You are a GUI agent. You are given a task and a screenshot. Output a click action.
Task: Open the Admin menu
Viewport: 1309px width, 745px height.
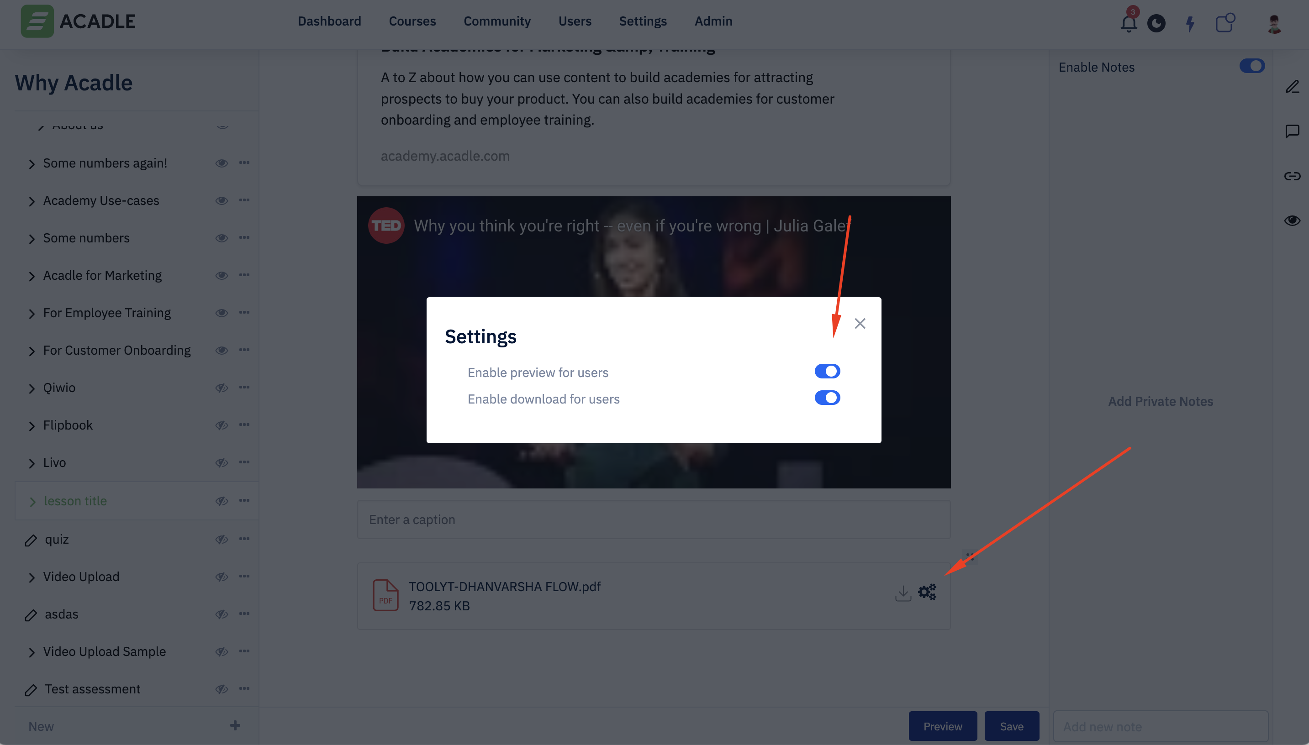[713, 21]
